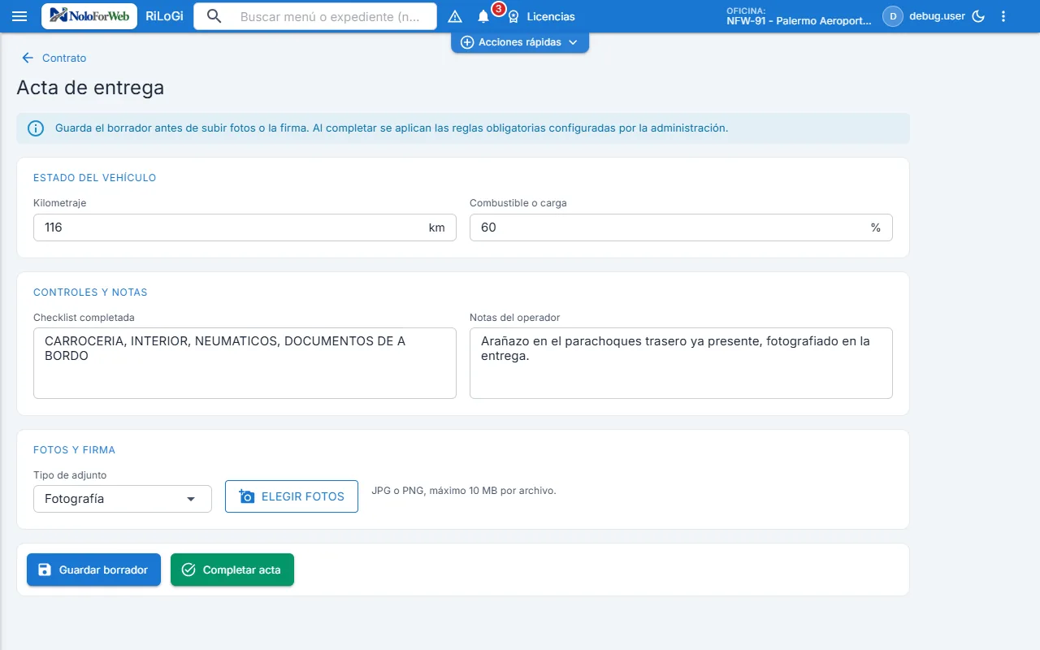
Task: Open the hamburger main menu
Action: point(19,16)
